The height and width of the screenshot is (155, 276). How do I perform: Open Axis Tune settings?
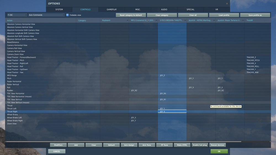coord(147,145)
